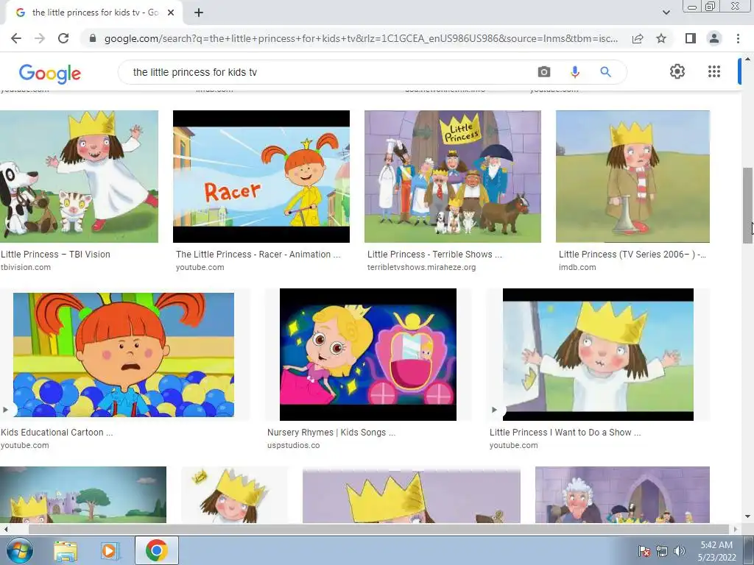Open Google quick settings gear

pyautogui.click(x=677, y=71)
